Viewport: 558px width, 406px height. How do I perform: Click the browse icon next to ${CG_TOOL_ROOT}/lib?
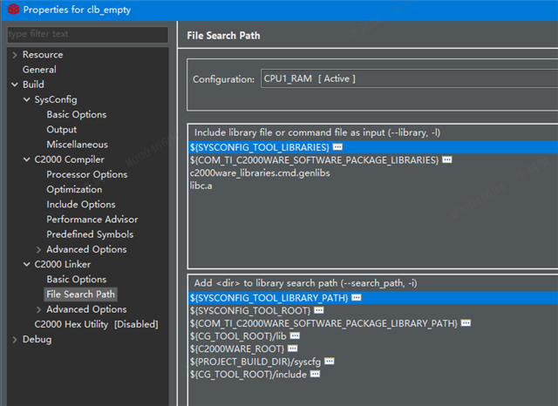[295, 335]
